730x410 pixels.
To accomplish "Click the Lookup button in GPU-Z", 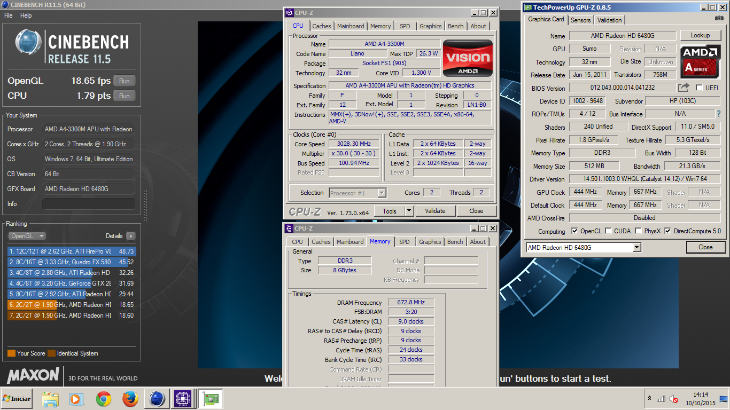I will click(700, 35).
